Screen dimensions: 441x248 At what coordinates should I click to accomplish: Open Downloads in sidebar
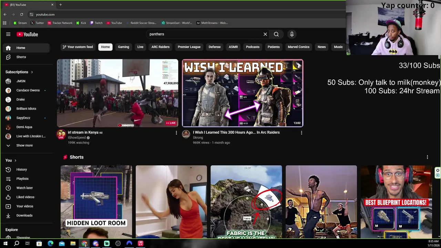(26, 215)
